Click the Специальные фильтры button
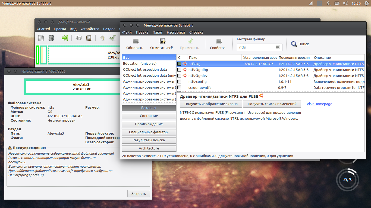The height and width of the screenshot is (208, 371). (x=149, y=132)
